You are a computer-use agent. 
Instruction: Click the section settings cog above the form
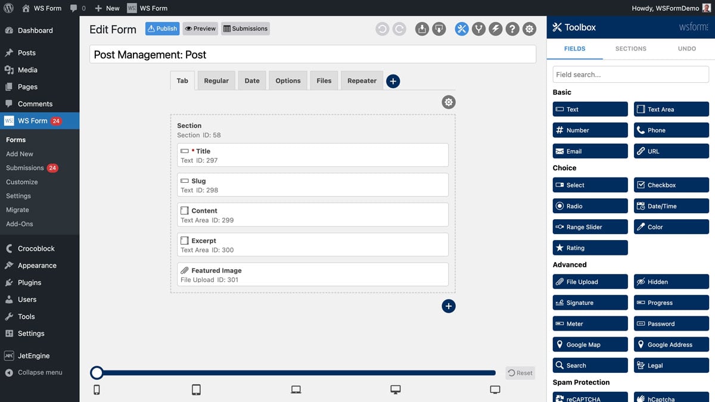pyautogui.click(x=449, y=102)
